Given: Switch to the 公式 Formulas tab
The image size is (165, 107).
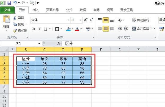Looking at the screenshot, I should [69, 10].
